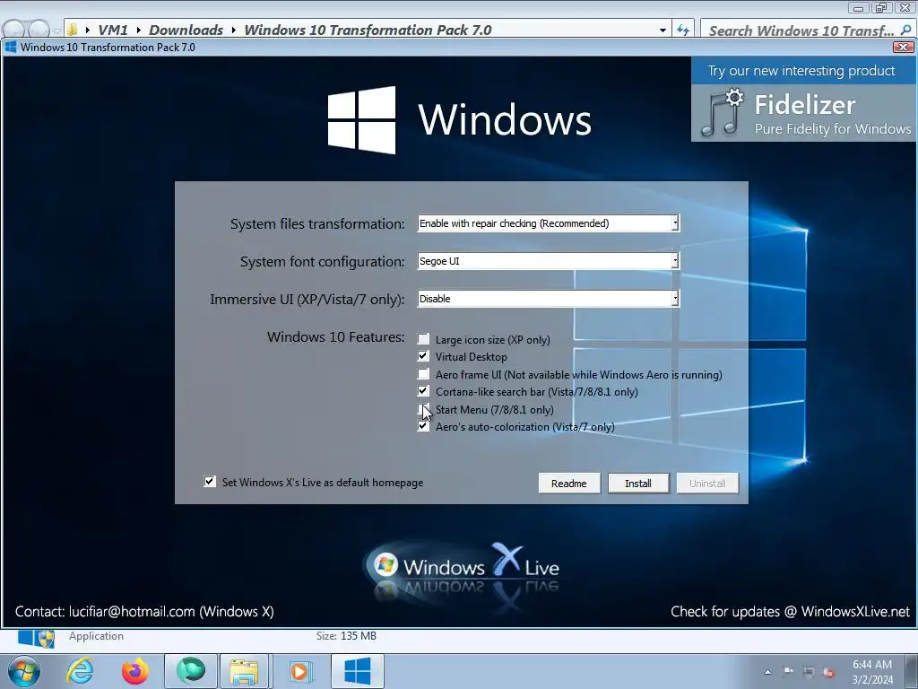918x689 pixels.
Task: Click the Readme button
Action: [569, 484]
